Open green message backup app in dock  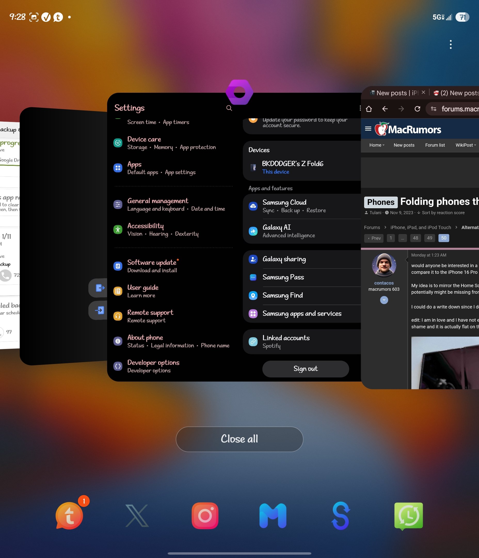[x=409, y=516]
